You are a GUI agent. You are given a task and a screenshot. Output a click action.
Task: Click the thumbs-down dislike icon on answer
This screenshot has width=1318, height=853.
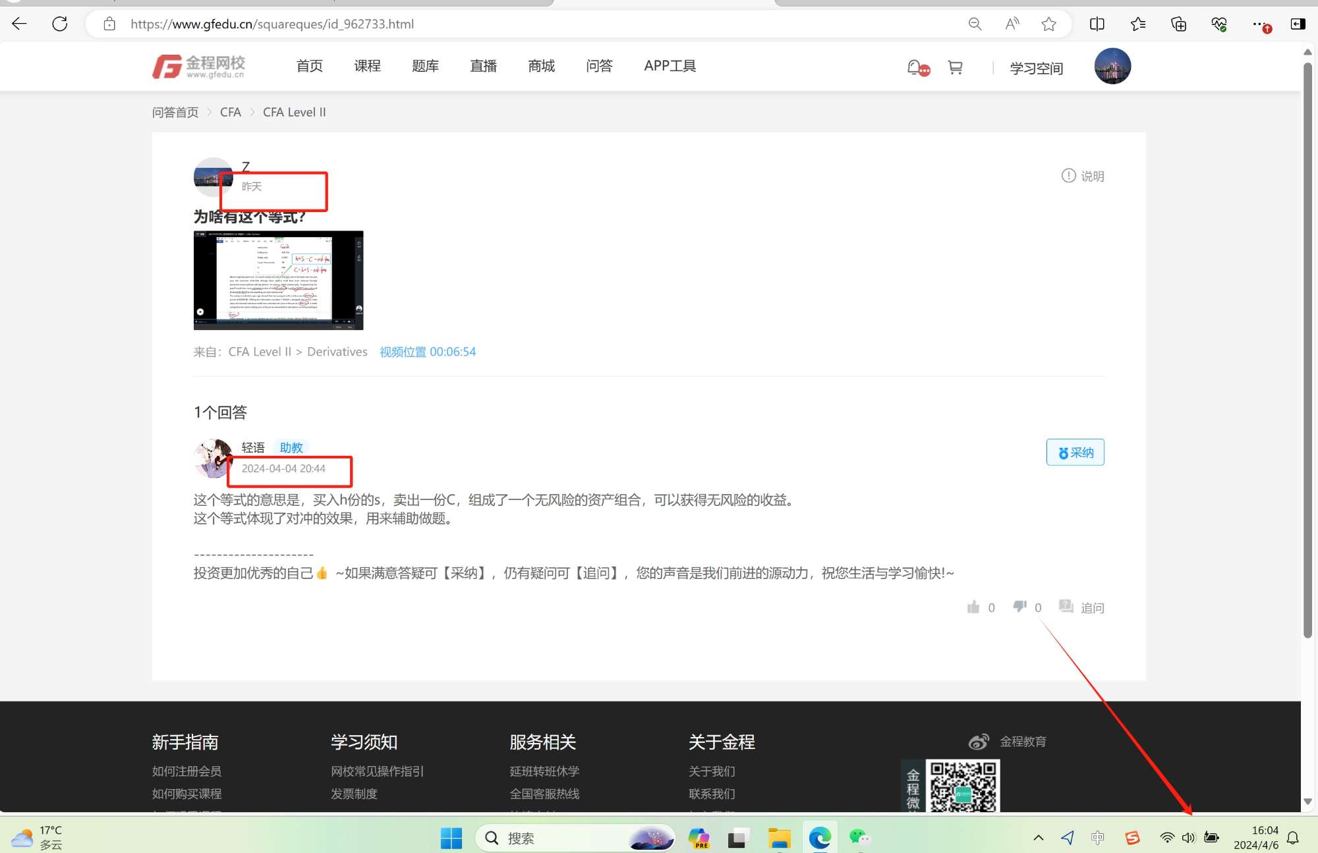(1019, 607)
